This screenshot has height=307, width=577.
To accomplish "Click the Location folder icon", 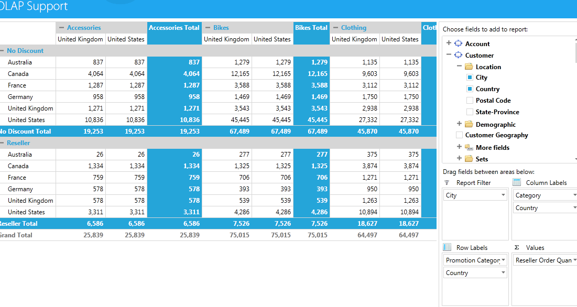I will coord(469,67).
